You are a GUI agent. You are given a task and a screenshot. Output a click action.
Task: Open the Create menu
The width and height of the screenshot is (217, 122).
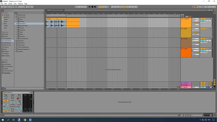(x=10, y=4)
